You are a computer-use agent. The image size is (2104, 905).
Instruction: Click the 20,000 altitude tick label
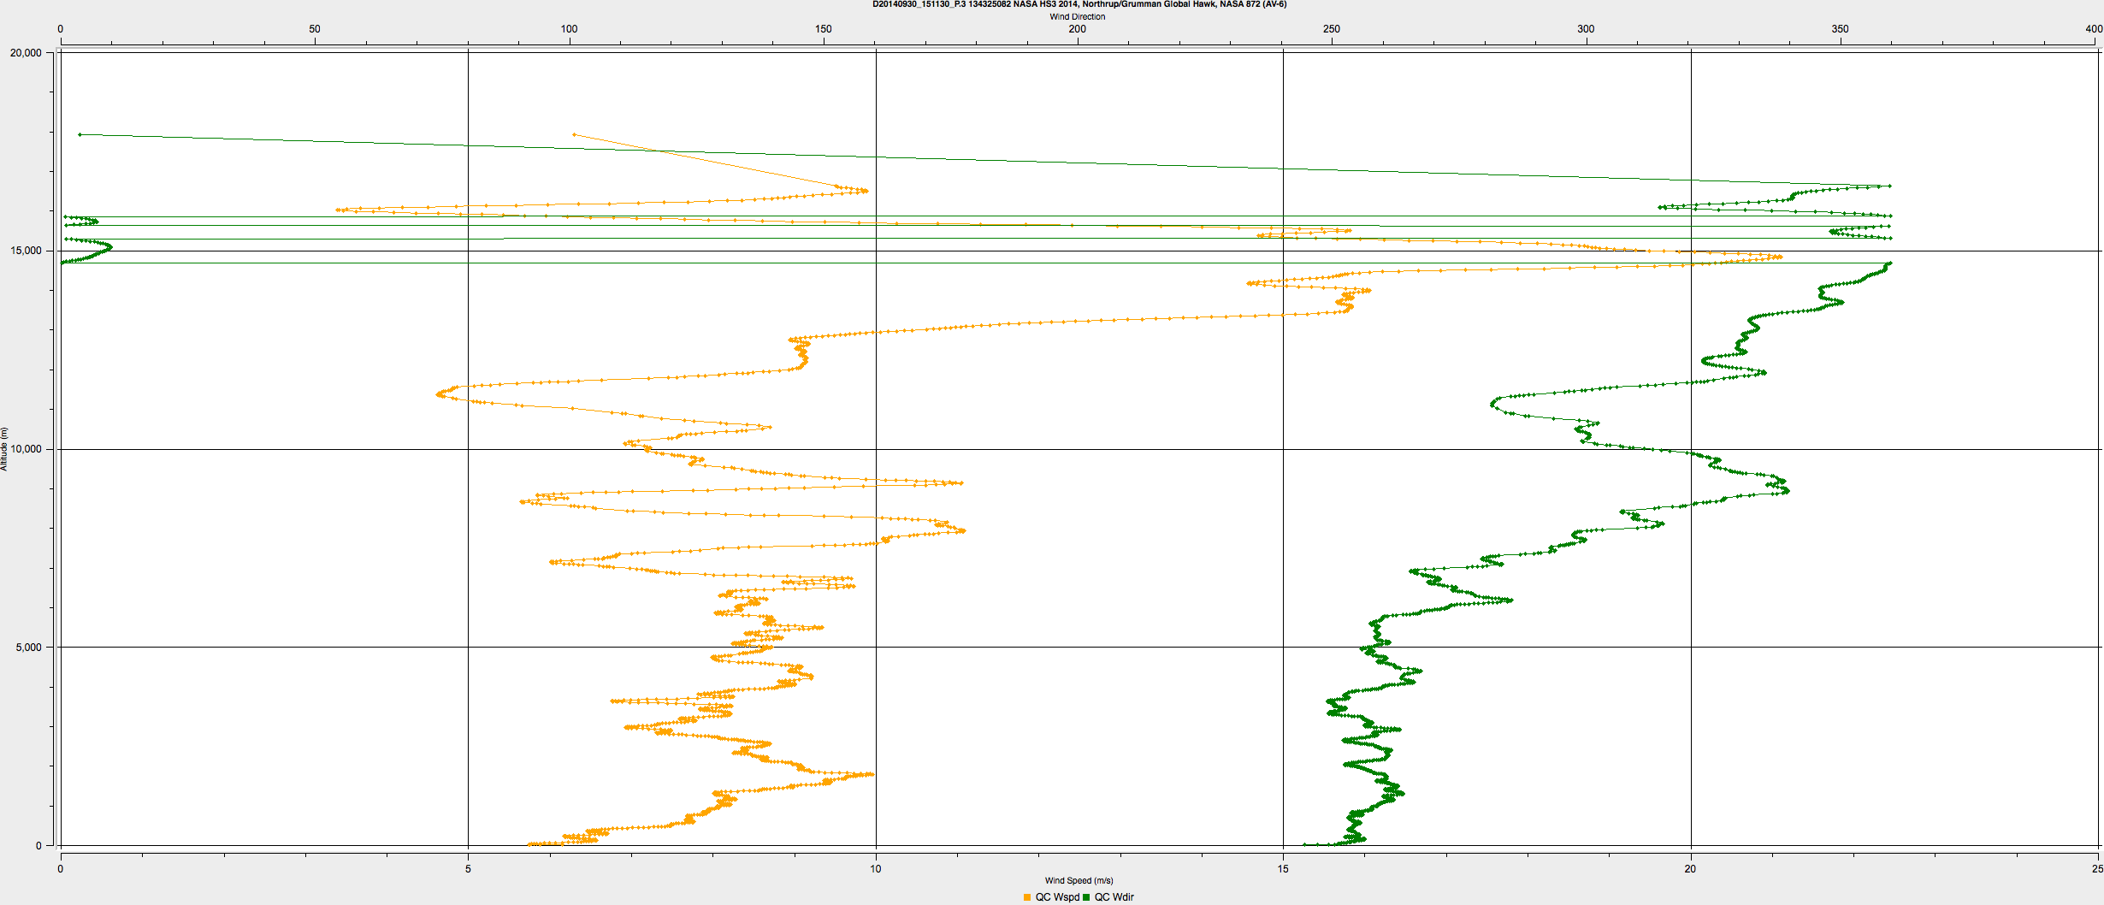[26, 53]
